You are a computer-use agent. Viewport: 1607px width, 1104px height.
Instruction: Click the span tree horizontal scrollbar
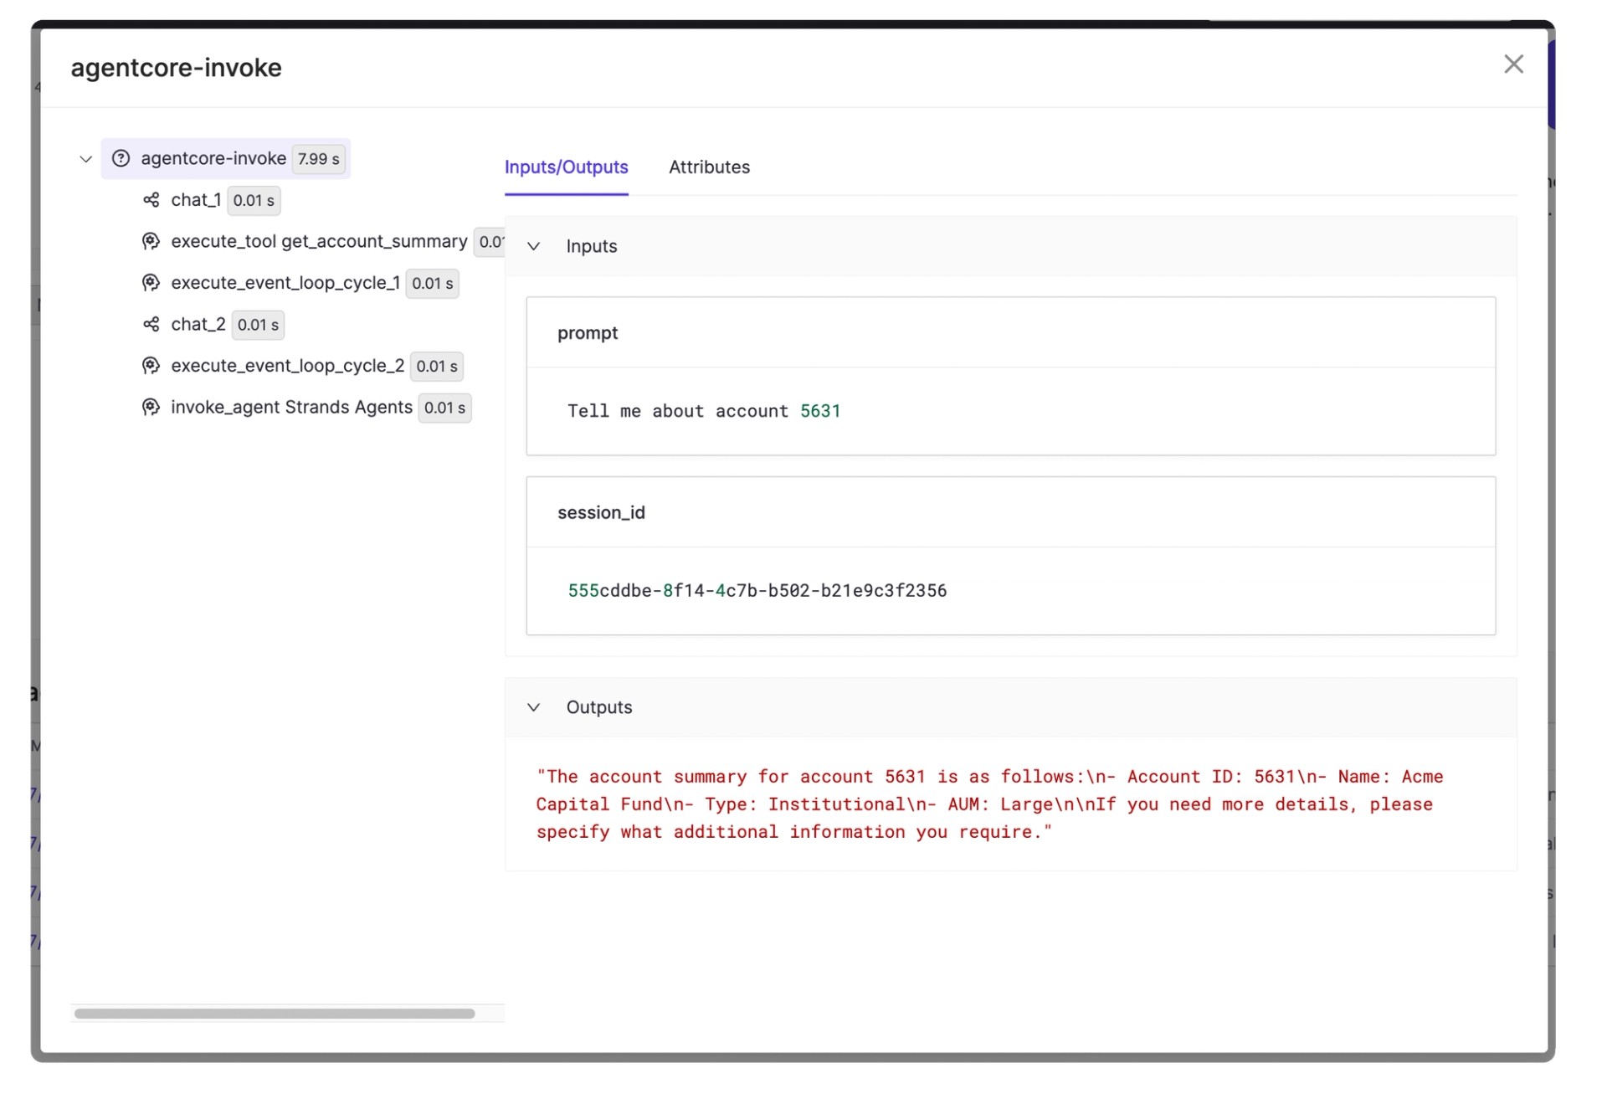pos(275,1014)
